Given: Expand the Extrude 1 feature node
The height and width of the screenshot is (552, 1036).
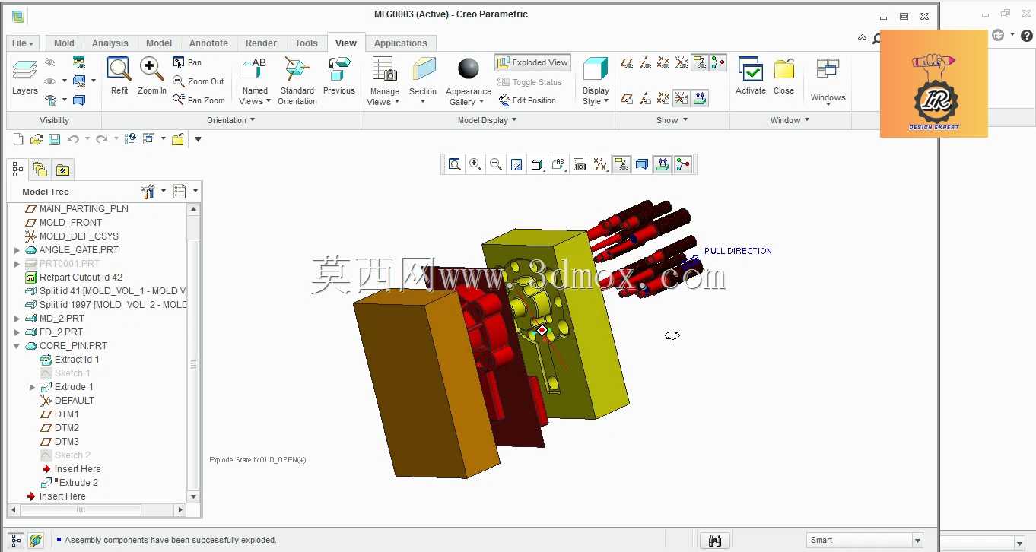Looking at the screenshot, I should click(x=32, y=387).
